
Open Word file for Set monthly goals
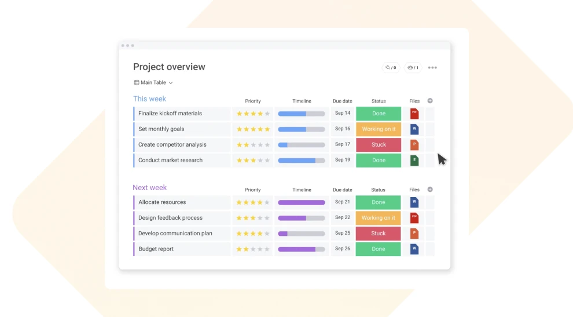point(414,129)
